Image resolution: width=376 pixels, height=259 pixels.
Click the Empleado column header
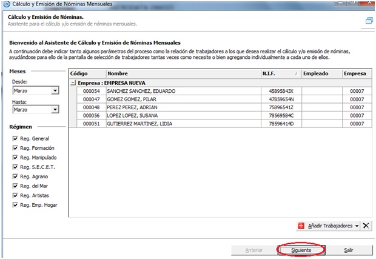[x=322, y=73]
